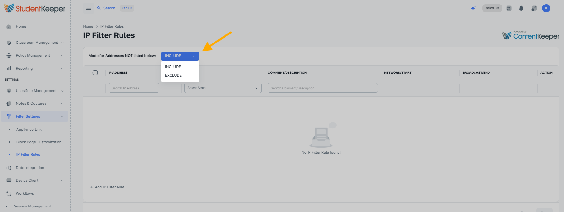Click the hamburger menu icon

pos(89,8)
